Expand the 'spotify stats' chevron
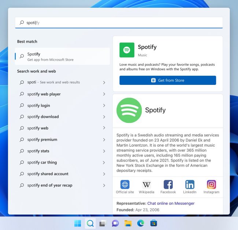The image size is (238, 230). tap(104, 151)
